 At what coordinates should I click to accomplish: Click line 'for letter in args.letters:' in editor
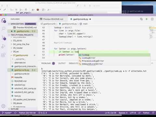click(70, 49)
